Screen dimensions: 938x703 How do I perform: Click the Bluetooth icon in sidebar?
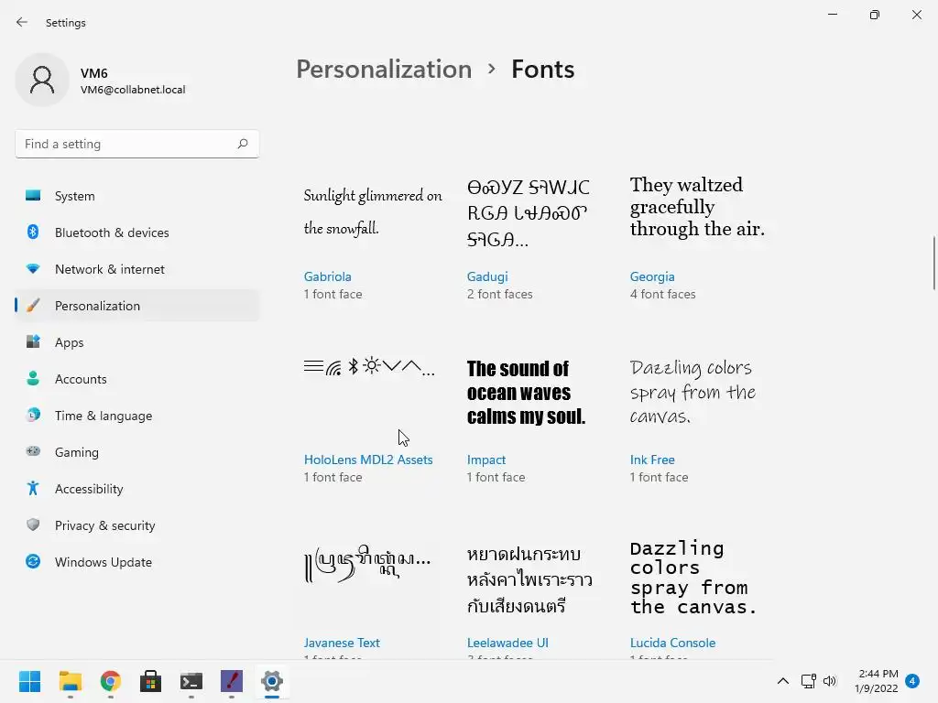pos(33,232)
